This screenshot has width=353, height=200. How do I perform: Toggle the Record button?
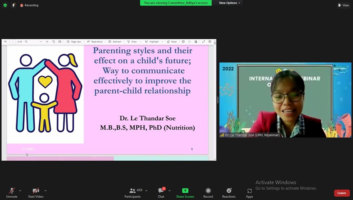[x=208, y=191]
